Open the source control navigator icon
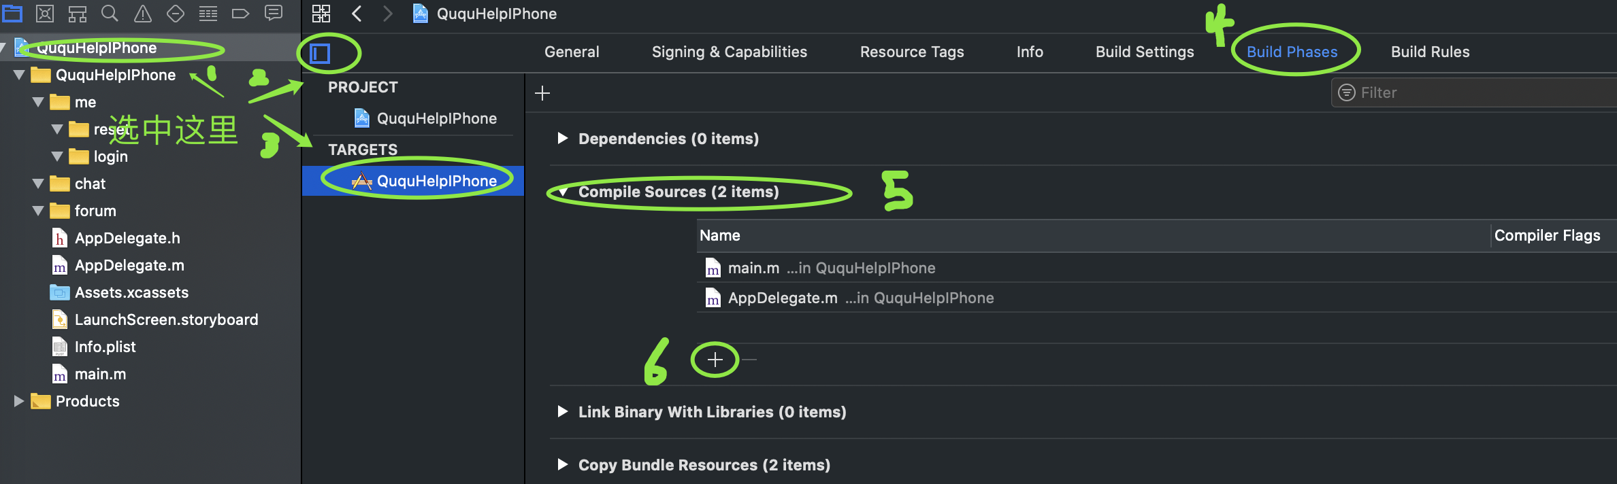Image resolution: width=1617 pixels, height=484 pixels. (x=44, y=13)
